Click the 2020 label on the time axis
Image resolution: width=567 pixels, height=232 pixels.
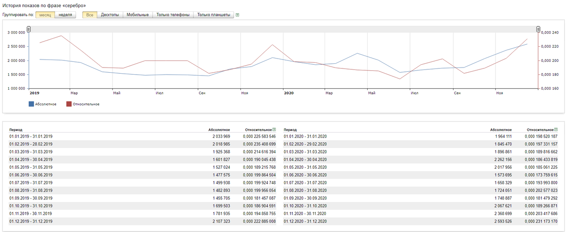(x=289, y=93)
